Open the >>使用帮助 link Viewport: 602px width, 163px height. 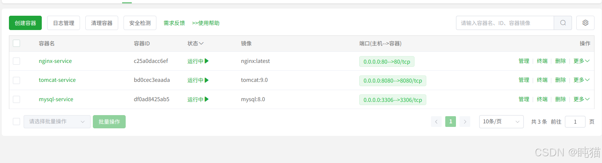(206, 23)
